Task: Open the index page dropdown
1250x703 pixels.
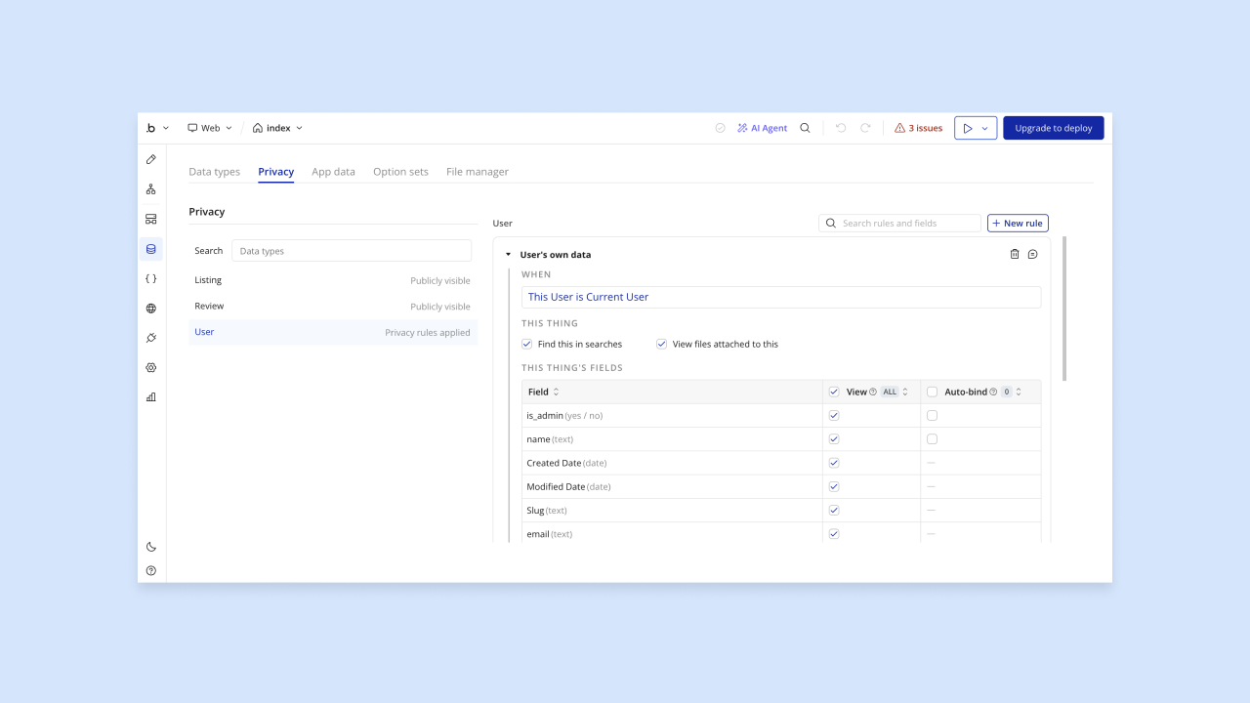Action: (277, 128)
